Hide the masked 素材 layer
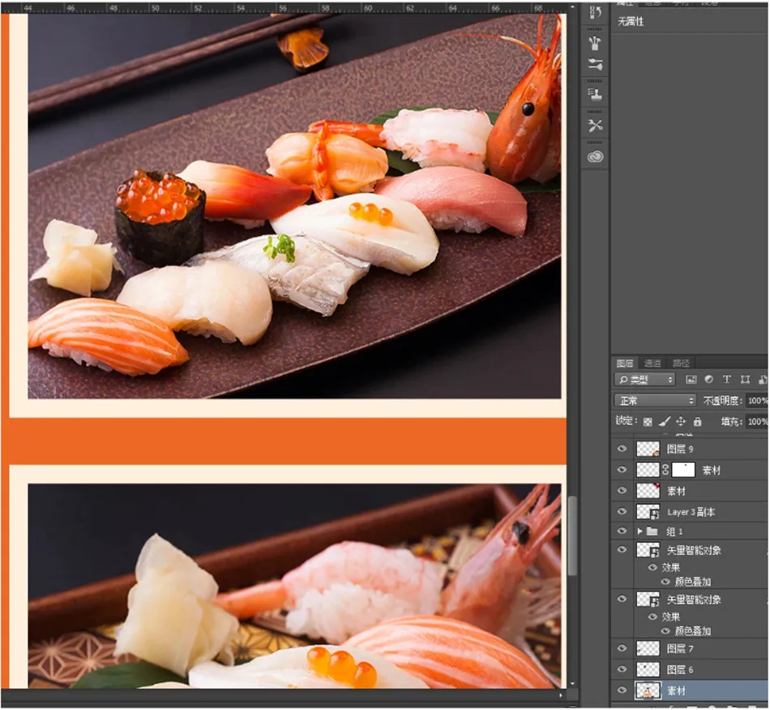Screen dimensions: 770x710 coord(622,469)
